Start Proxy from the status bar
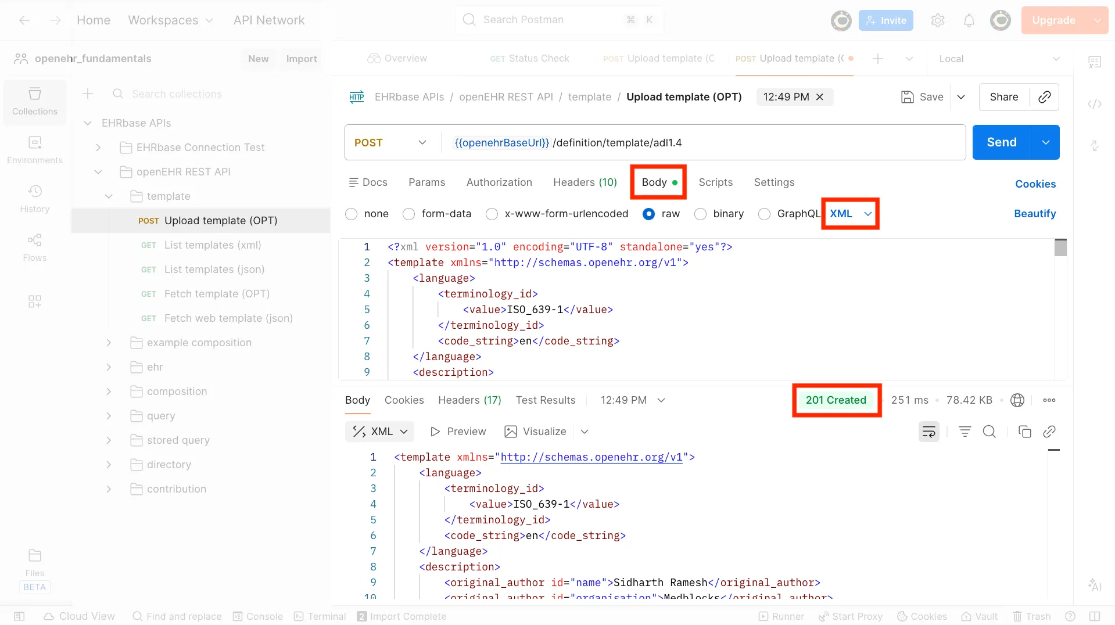The width and height of the screenshot is (1115, 625). click(x=851, y=616)
